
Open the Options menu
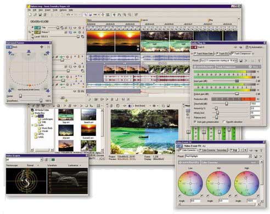[63, 10]
